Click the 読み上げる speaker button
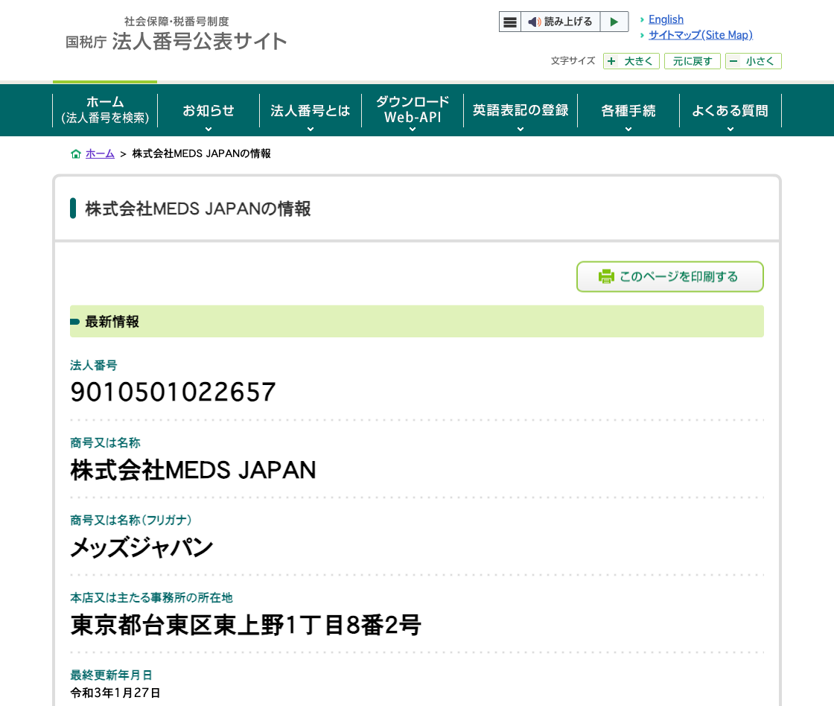 (560, 22)
